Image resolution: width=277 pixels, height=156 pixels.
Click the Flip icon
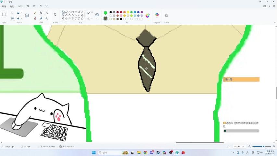coord(18,19)
